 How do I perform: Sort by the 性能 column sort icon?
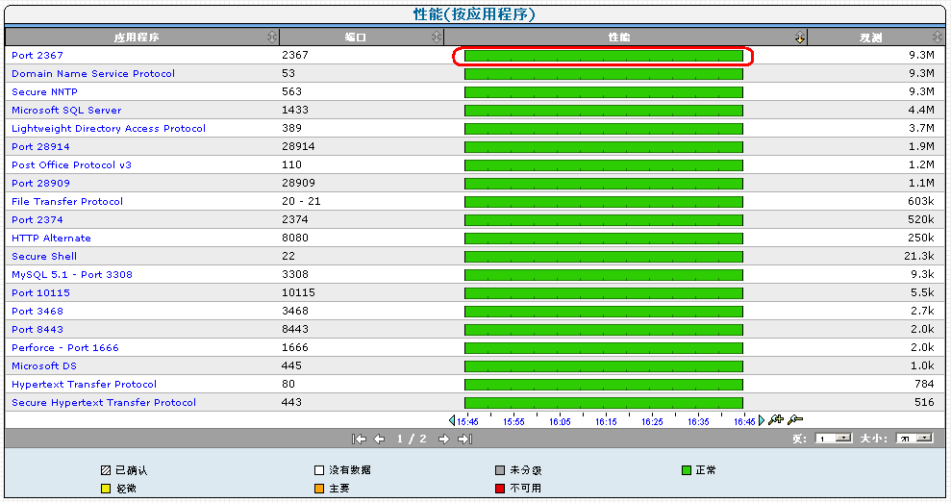(800, 38)
